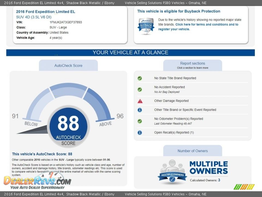The width and height of the screenshot is (262, 197).
Task: Click green check beside No State Title Brand
Action: tap(140, 78)
